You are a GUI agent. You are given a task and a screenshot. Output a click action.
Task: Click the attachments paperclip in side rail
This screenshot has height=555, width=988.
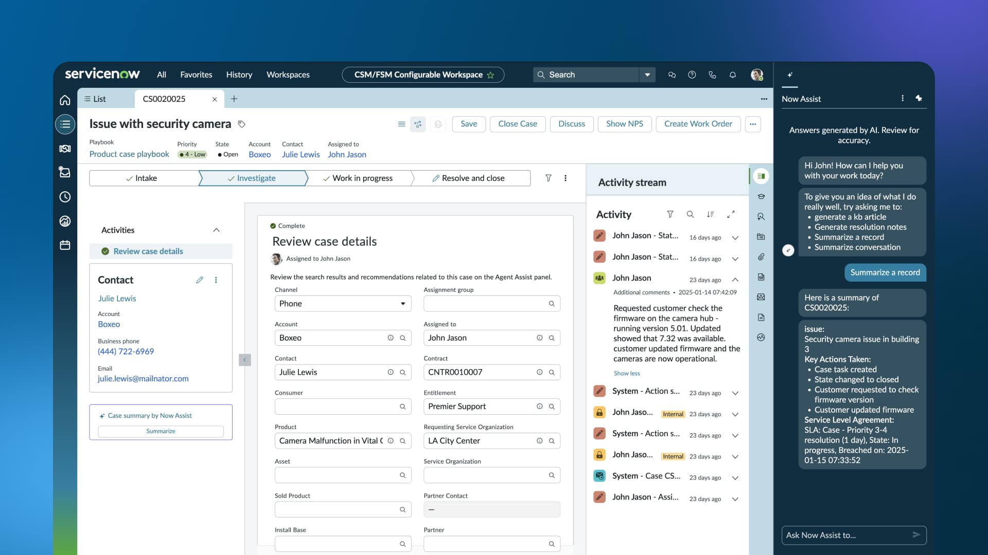click(x=761, y=257)
